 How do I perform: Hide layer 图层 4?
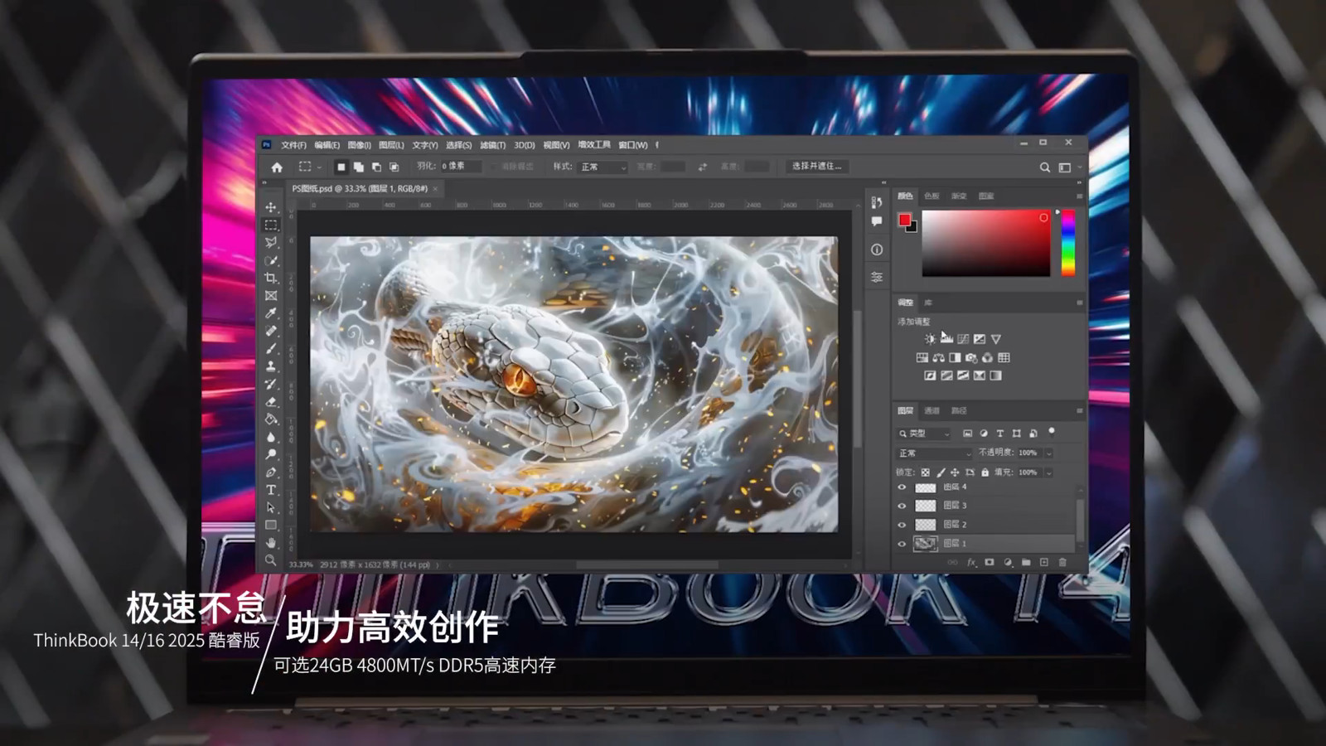(903, 487)
